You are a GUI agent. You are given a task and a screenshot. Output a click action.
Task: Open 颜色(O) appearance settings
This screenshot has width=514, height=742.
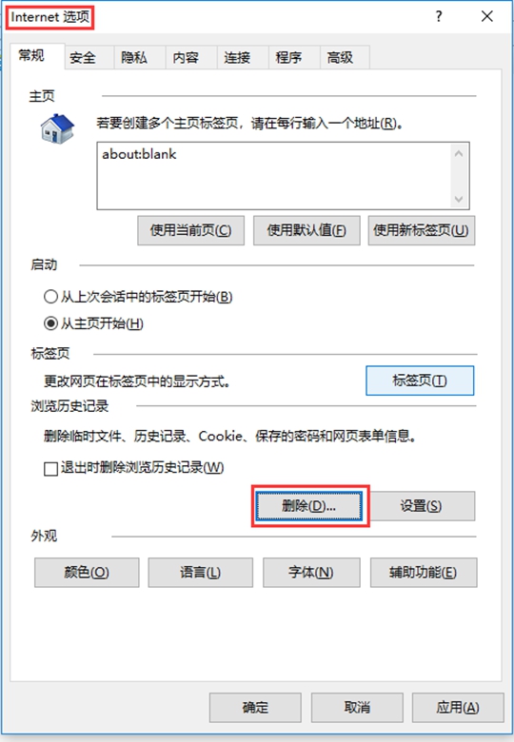click(87, 573)
